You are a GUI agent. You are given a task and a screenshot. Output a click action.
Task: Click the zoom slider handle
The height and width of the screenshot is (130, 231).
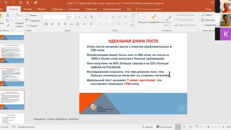pyautogui.click(x=208, y=127)
